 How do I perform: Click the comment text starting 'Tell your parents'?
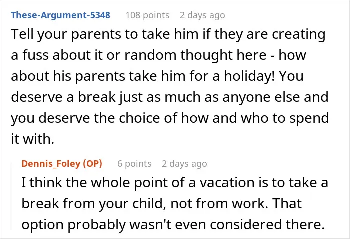pos(170,86)
